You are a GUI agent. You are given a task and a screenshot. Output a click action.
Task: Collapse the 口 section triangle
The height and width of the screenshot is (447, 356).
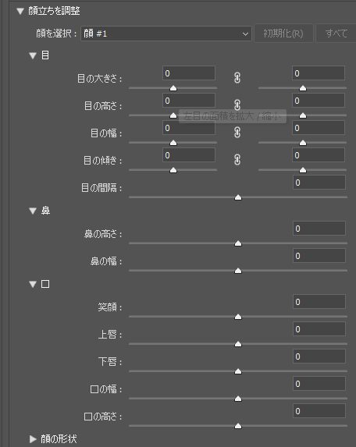(33, 284)
